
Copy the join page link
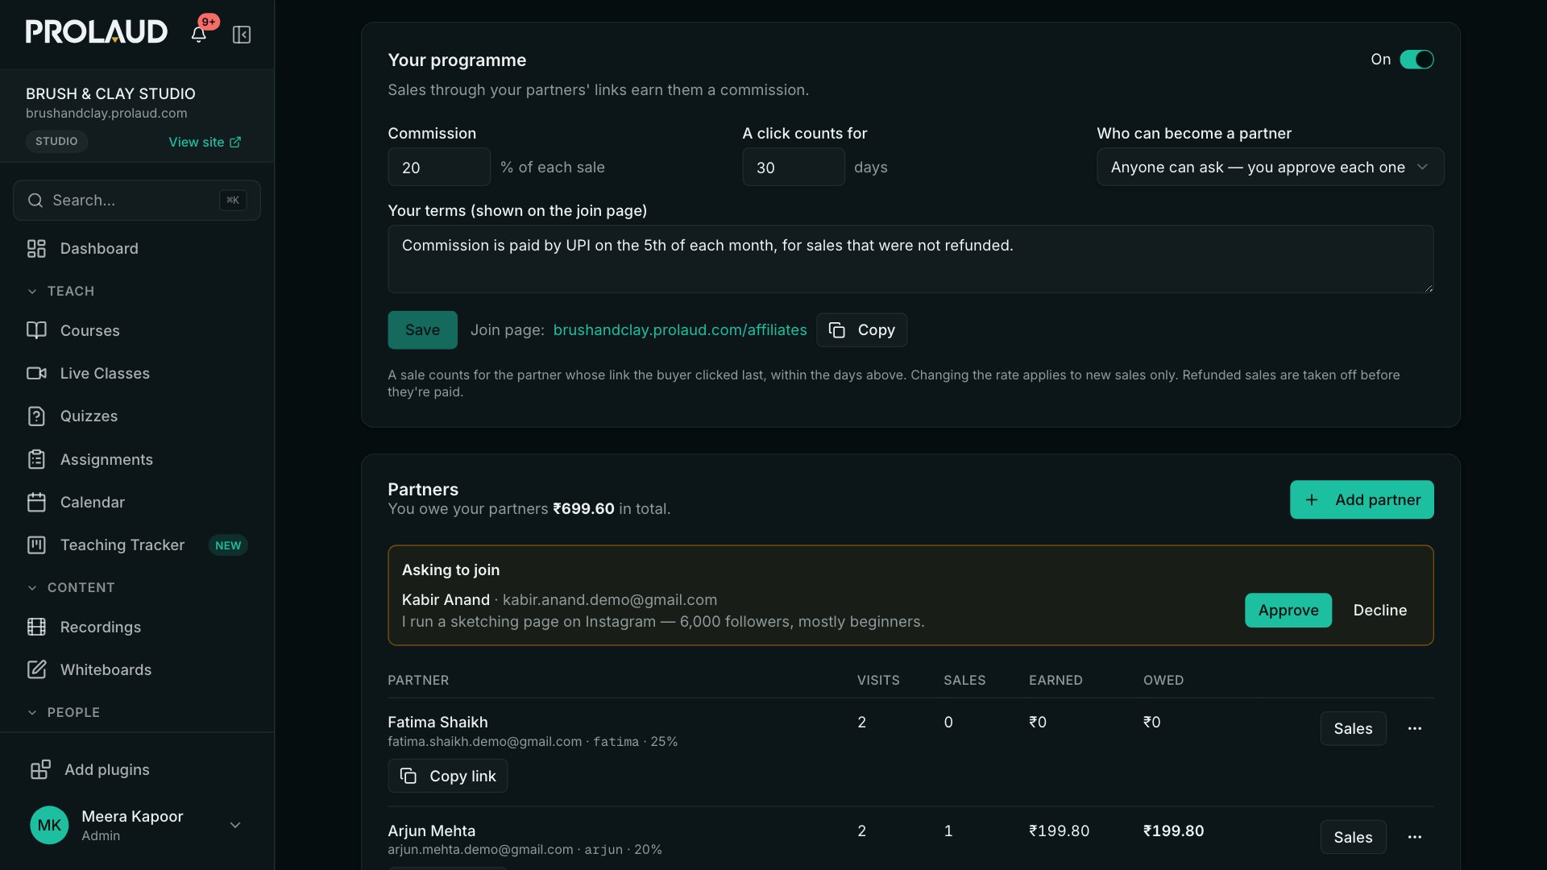(861, 330)
